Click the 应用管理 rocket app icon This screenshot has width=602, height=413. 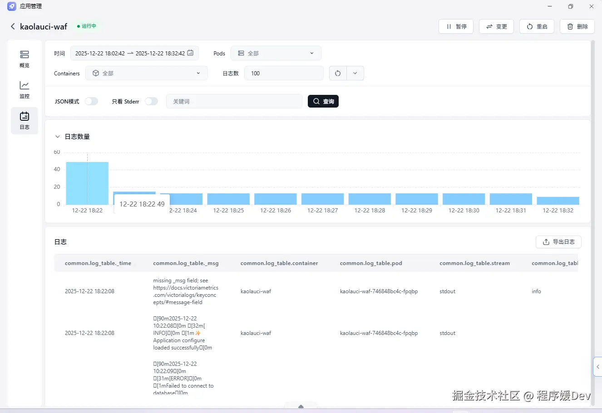(12, 6)
